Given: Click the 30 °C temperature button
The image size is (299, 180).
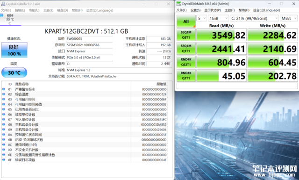Looking at the screenshot, I should (14, 72).
